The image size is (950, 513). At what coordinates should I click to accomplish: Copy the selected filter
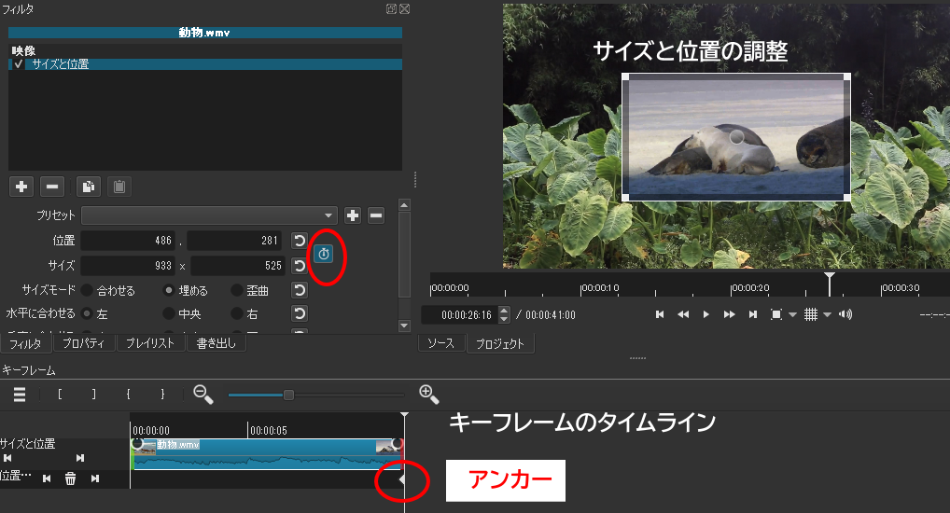tap(88, 187)
